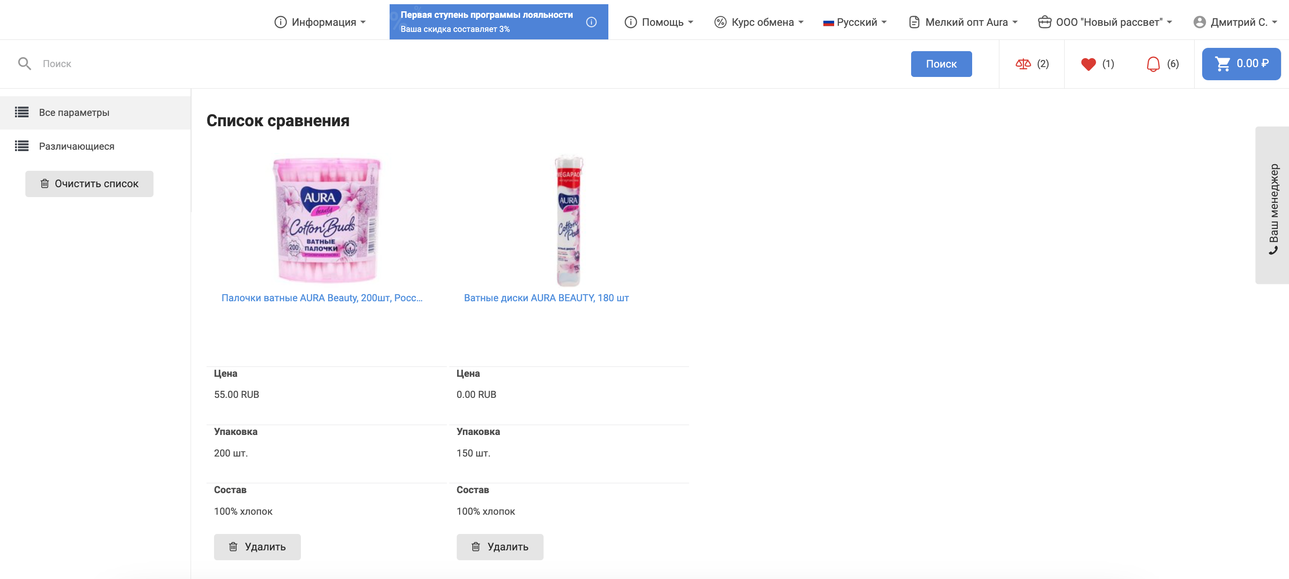
Task: Click the Russian flag language icon
Action: (828, 23)
